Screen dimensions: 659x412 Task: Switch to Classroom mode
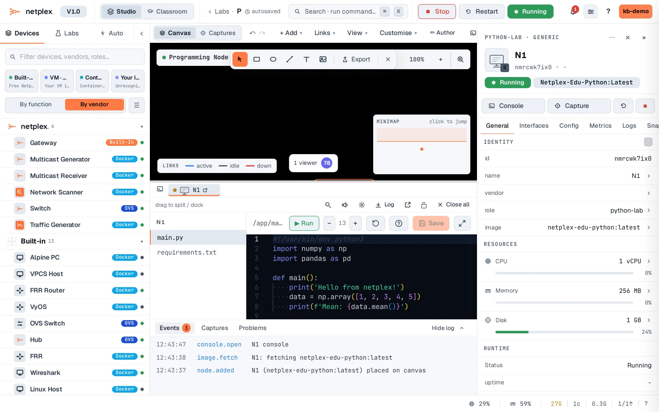[167, 12]
